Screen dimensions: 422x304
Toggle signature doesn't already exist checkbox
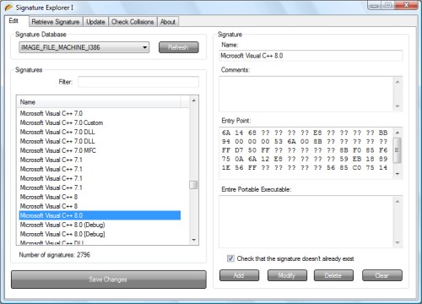pyautogui.click(x=230, y=258)
